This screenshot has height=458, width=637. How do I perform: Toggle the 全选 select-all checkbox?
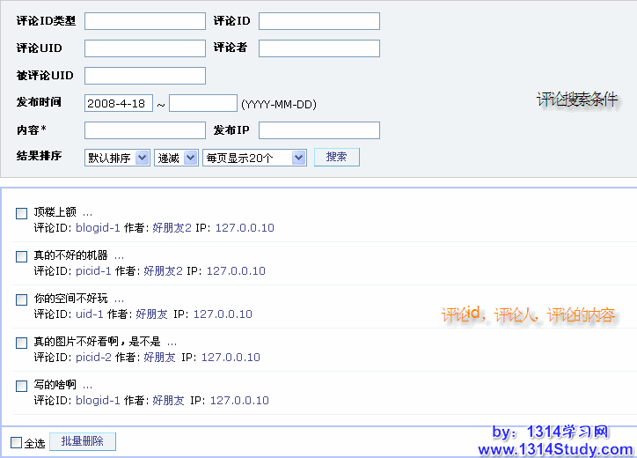pos(16,442)
